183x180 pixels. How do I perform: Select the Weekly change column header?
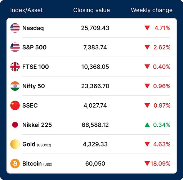[x=152, y=10]
